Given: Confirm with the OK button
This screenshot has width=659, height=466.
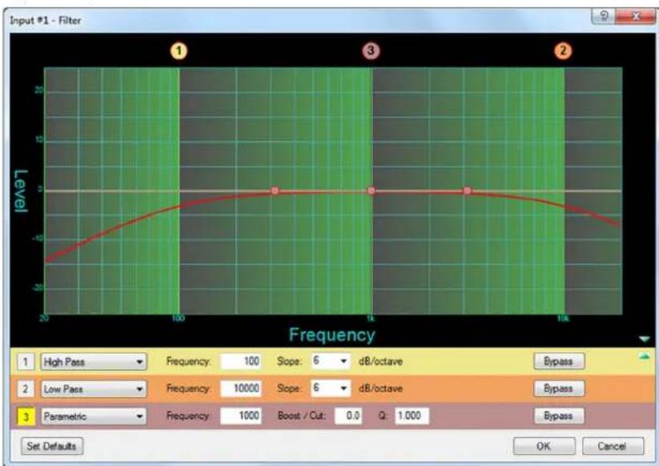Looking at the screenshot, I should click(x=544, y=446).
